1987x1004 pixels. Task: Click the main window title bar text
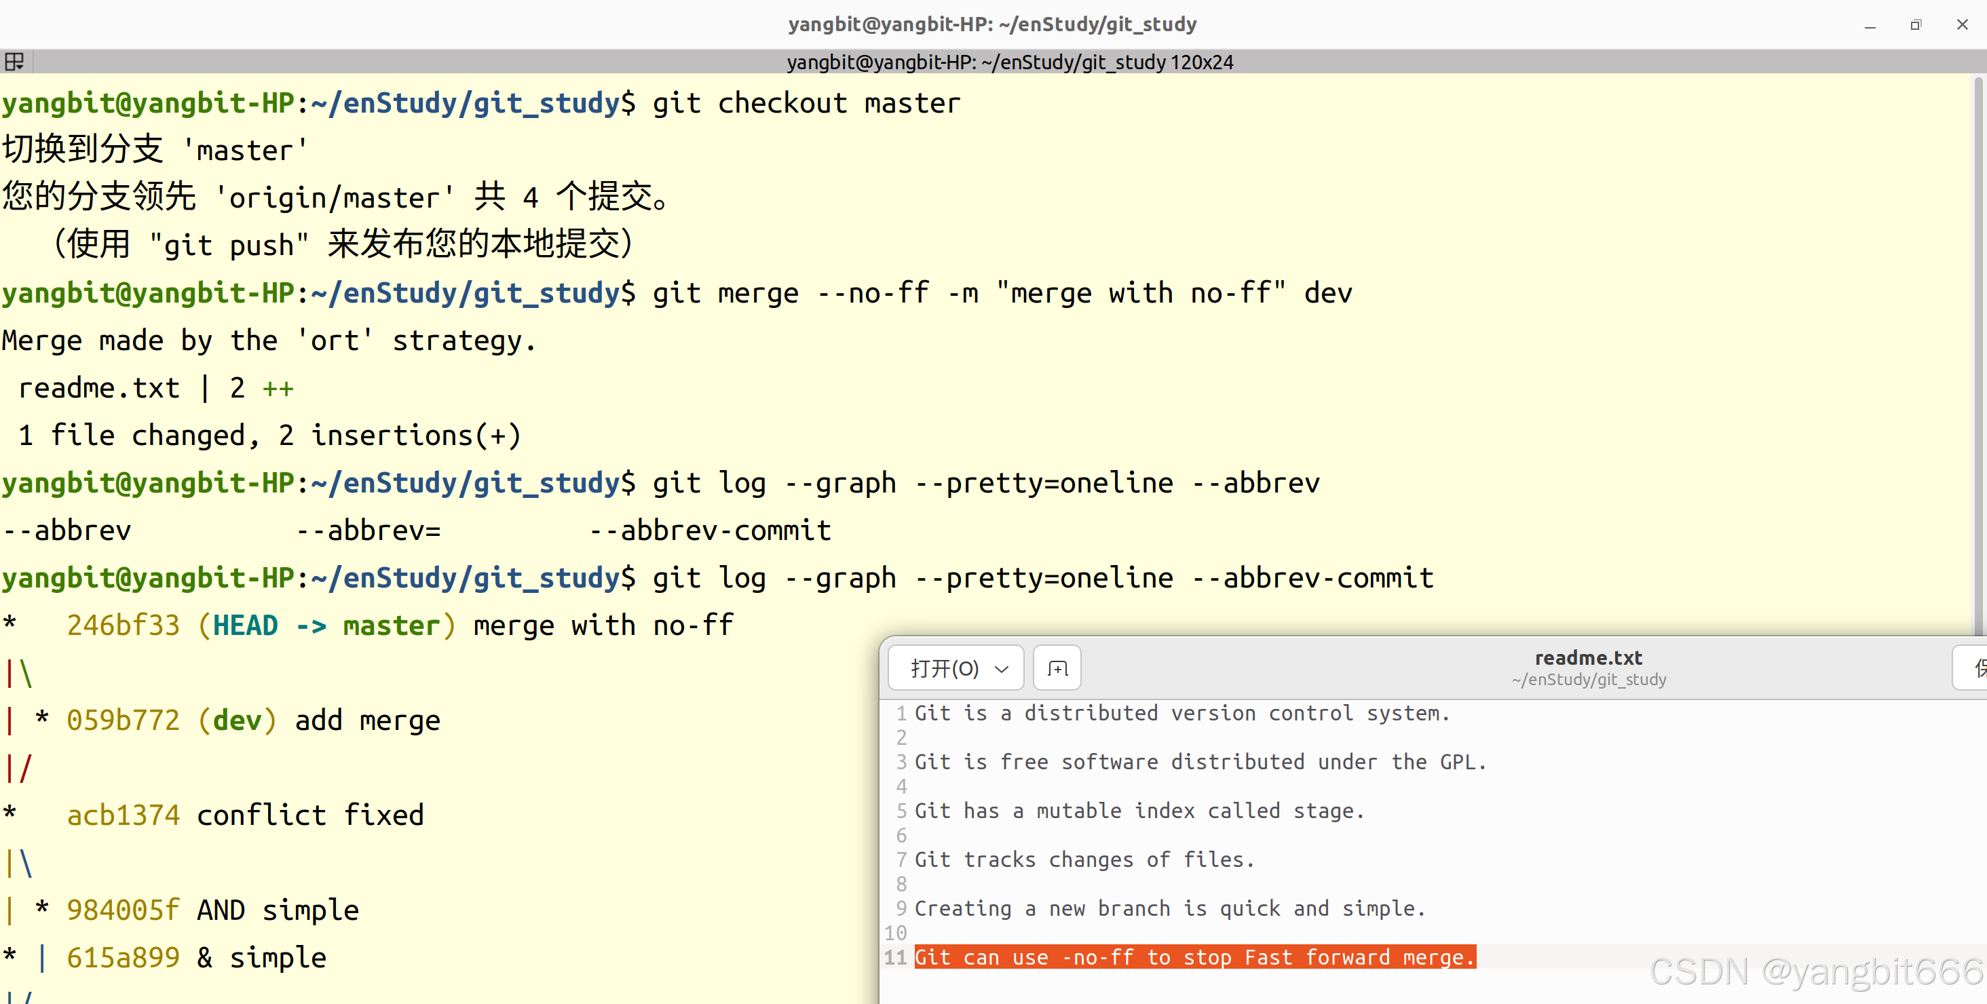tap(992, 24)
